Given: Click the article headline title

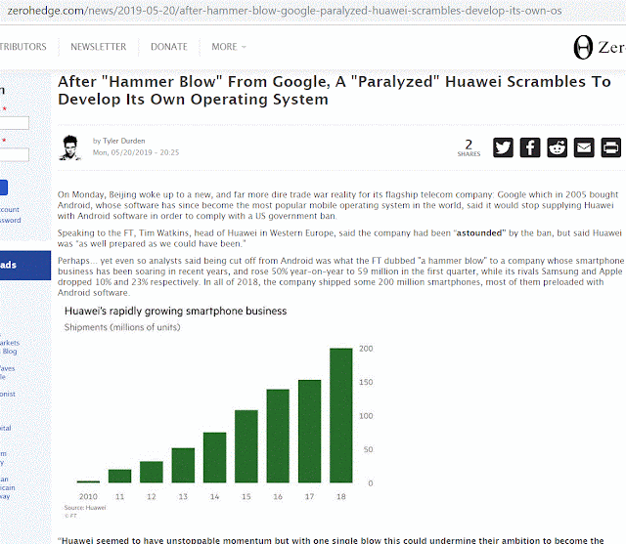Looking at the screenshot, I should tap(335, 91).
